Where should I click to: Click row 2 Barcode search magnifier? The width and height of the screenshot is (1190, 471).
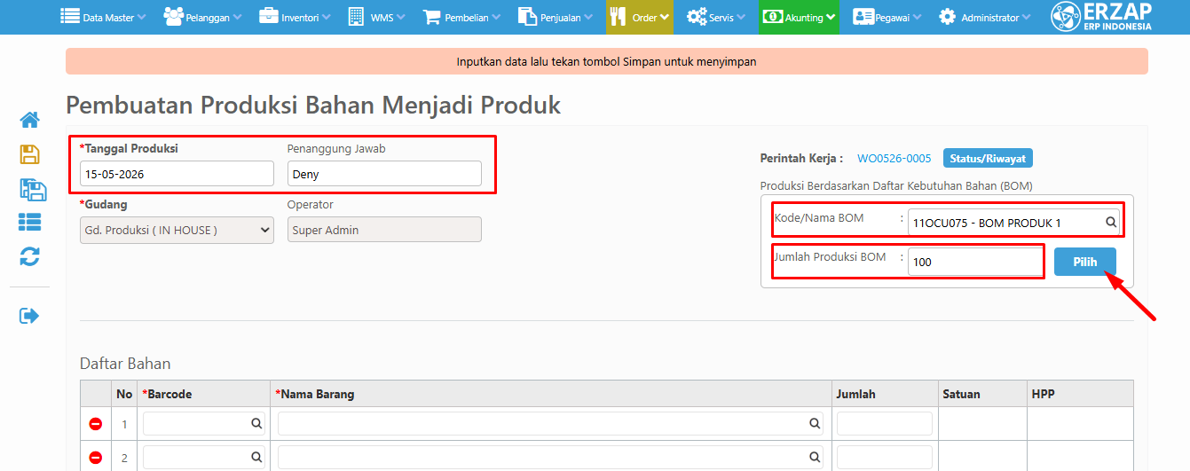(x=256, y=458)
